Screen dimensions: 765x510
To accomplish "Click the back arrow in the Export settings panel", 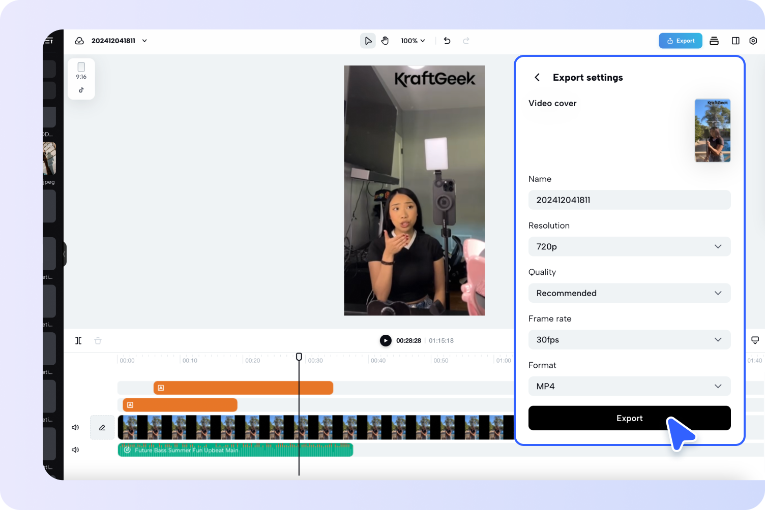I will [x=537, y=77].
